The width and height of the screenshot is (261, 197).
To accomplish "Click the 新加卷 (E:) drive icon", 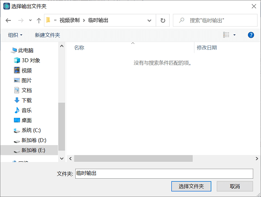I will pyautogui.click(x=17, y=151).
